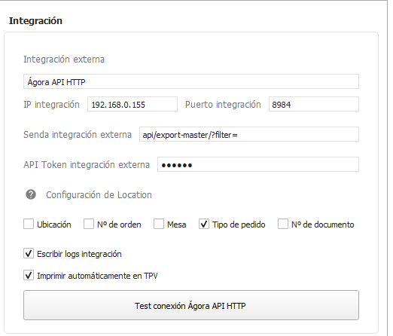Click the help icon beside Configuración de Location

(x=31, y=194)
